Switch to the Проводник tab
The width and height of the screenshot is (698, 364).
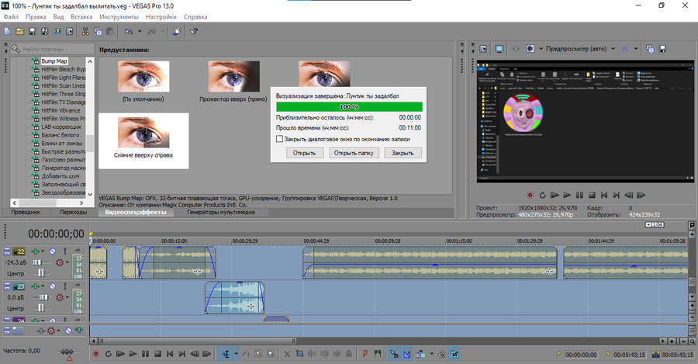click(x=26, y=212)
